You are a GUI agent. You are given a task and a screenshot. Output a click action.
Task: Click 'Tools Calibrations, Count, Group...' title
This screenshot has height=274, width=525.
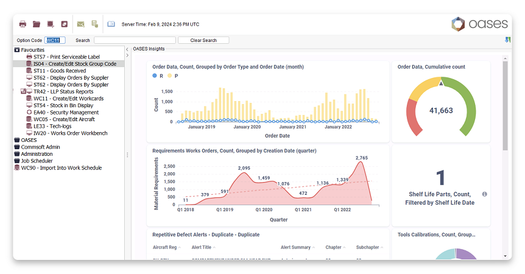pos(436,234)
